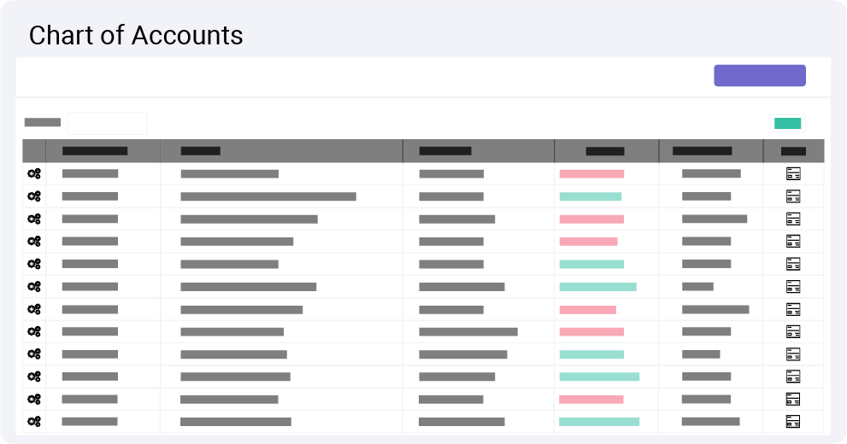The height and width of the screenshot is (444, 847).
Task: Click the details card icon in ninth table row
Action: pos(793,353)
